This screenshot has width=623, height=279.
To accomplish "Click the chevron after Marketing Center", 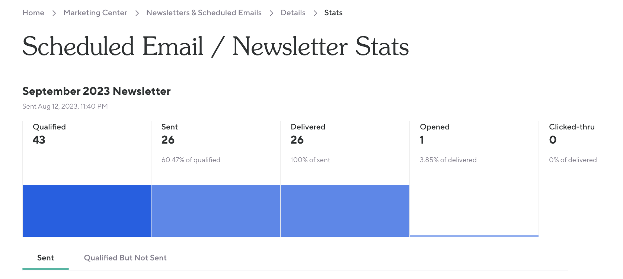I will coord(137,13).
